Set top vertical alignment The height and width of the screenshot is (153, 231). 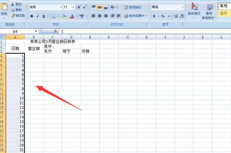click(94, 7)
